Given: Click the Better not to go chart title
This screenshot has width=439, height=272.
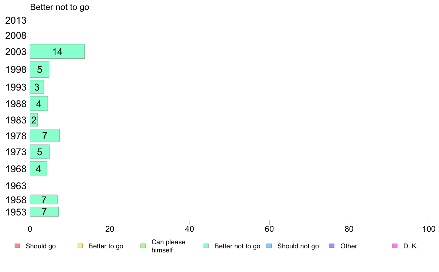Looking at the screenshot, I should 59,7.
